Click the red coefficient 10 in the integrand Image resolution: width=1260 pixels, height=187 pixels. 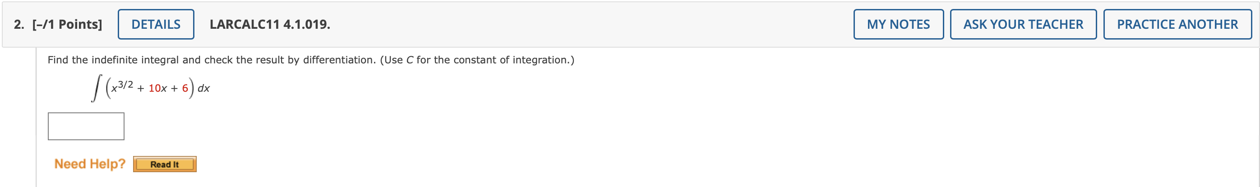tap(155, 88)
